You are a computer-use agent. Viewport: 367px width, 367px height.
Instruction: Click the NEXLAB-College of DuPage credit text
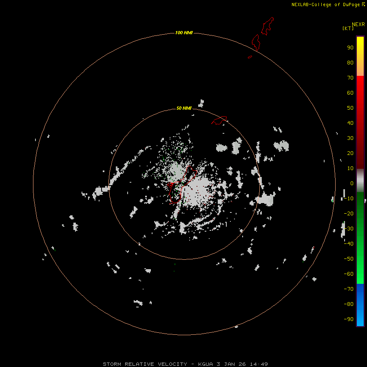(x=328, y=4)
